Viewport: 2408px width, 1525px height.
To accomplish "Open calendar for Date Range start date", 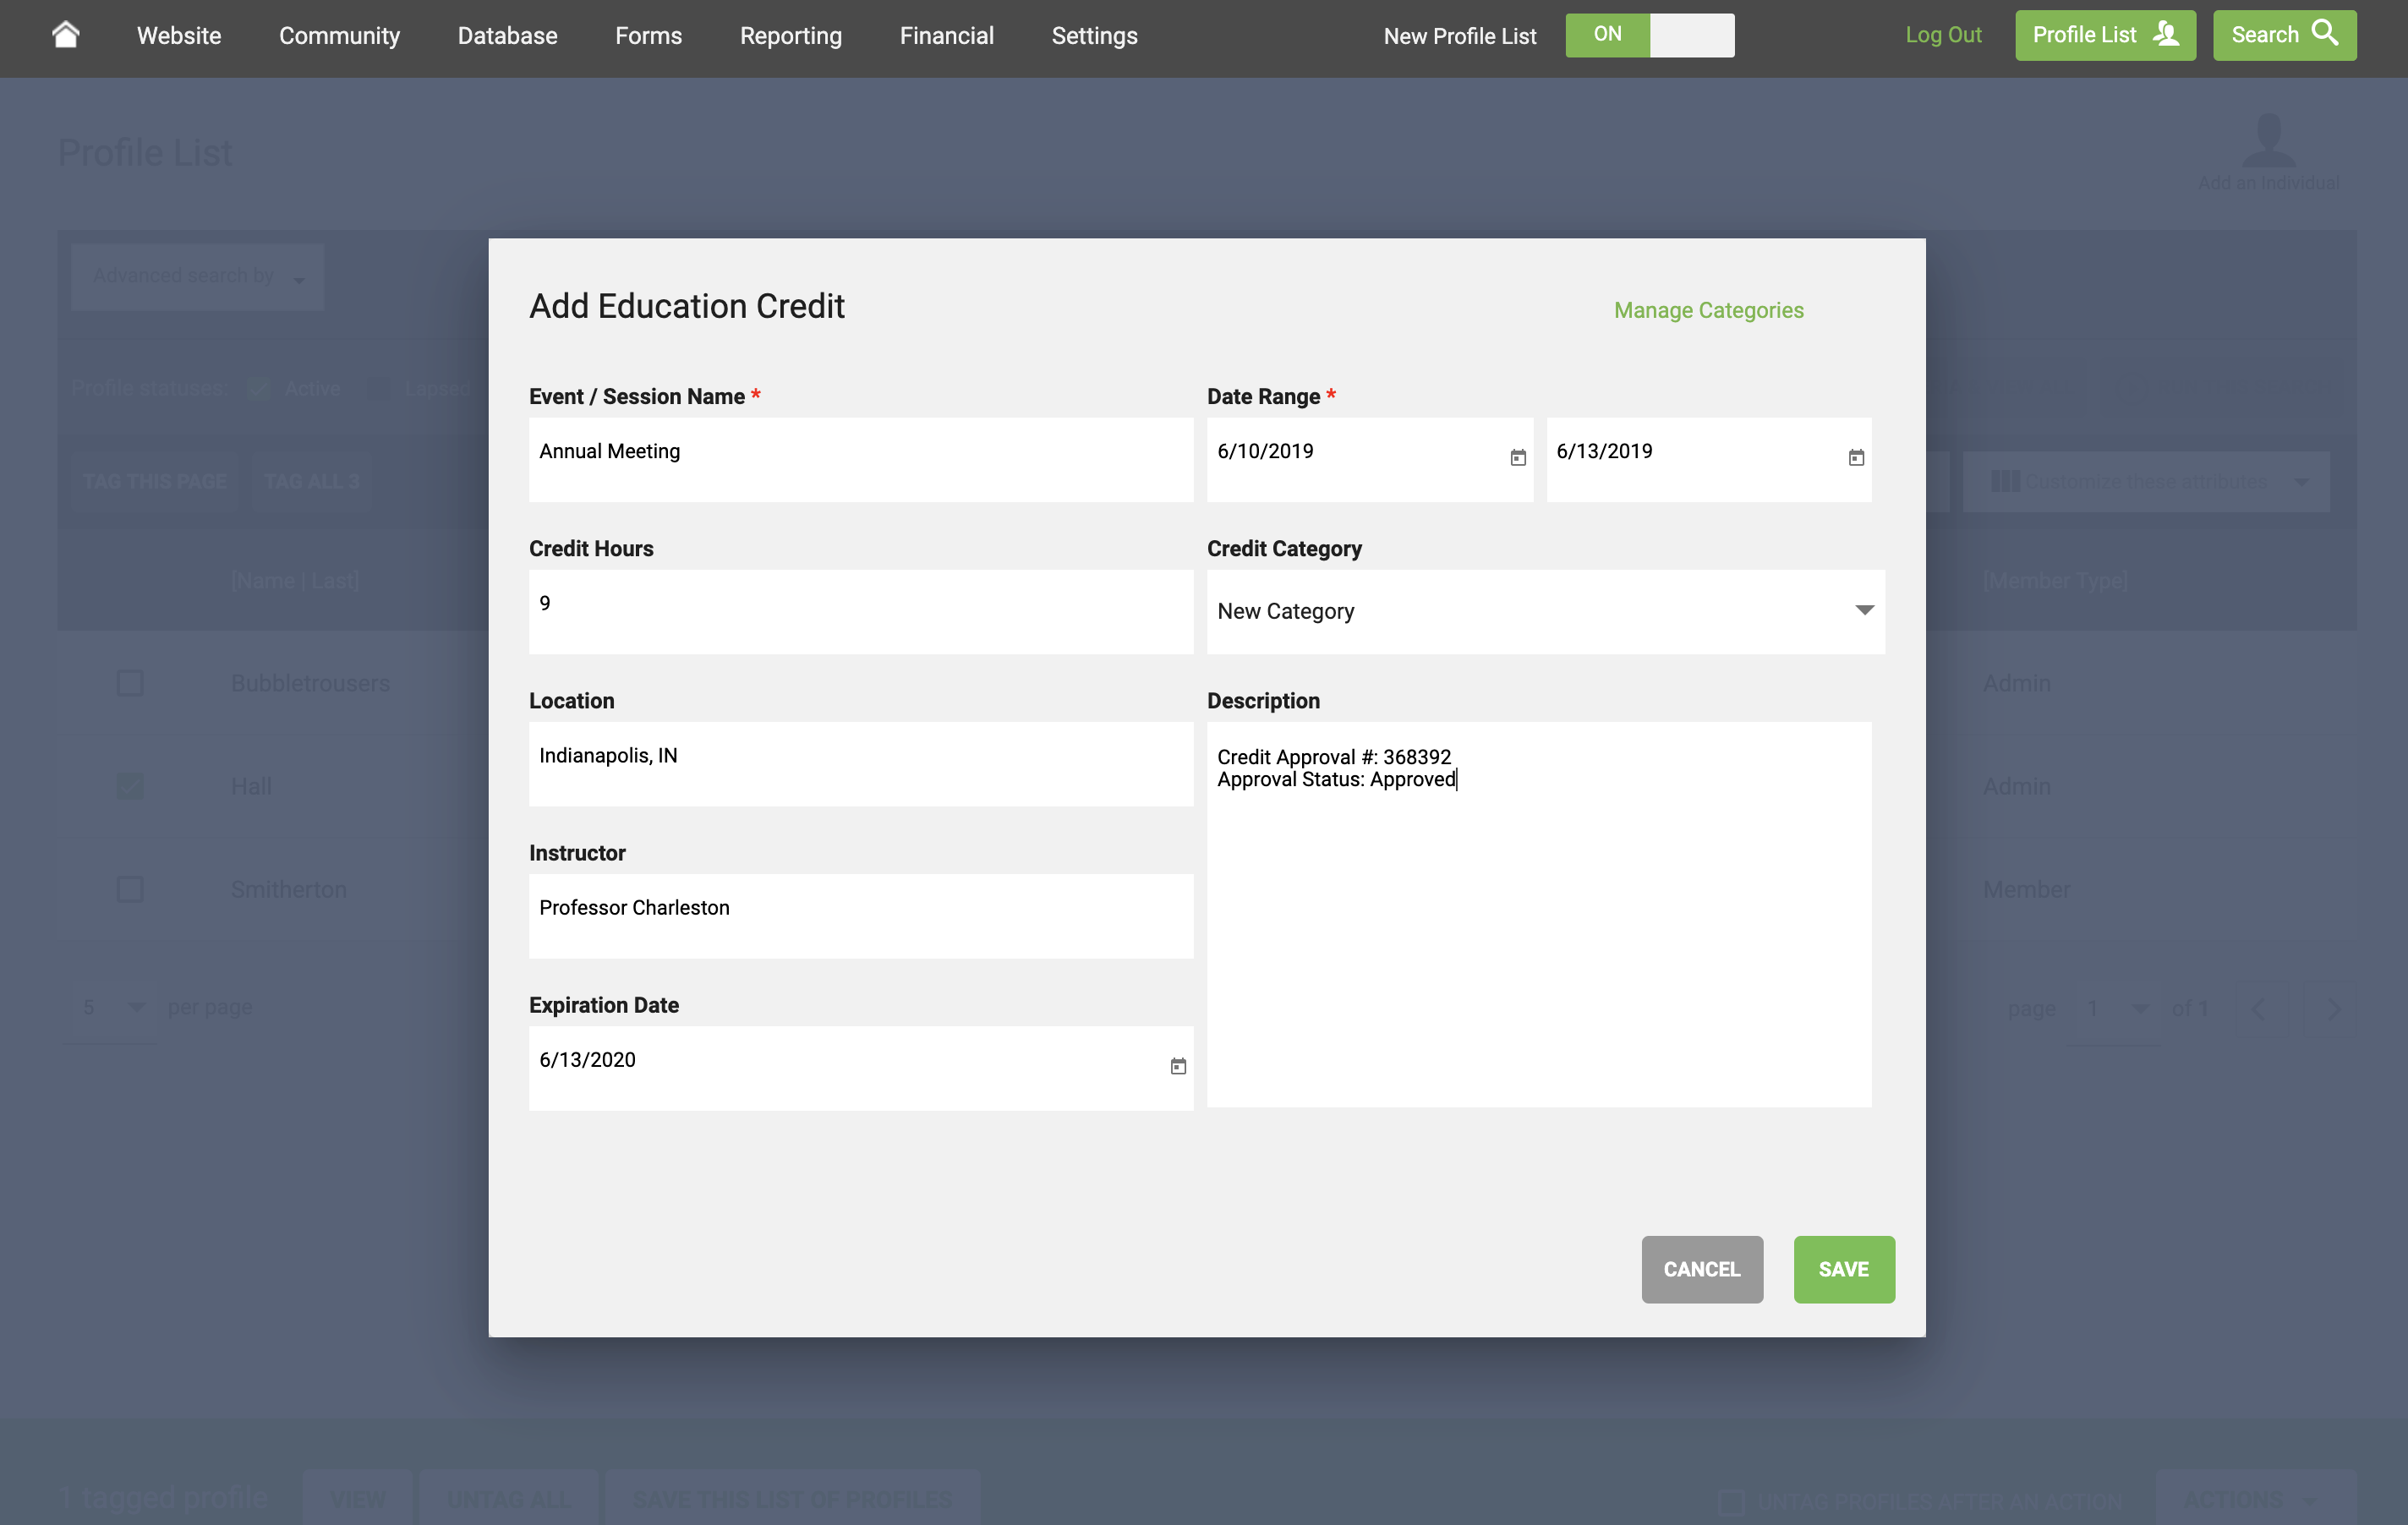I will pos(1517,458).
